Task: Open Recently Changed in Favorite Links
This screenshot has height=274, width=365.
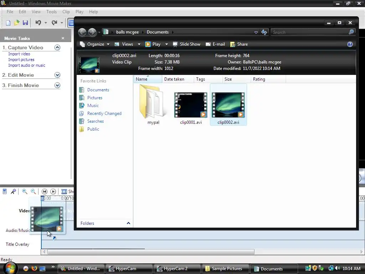Action: [104, 113]
